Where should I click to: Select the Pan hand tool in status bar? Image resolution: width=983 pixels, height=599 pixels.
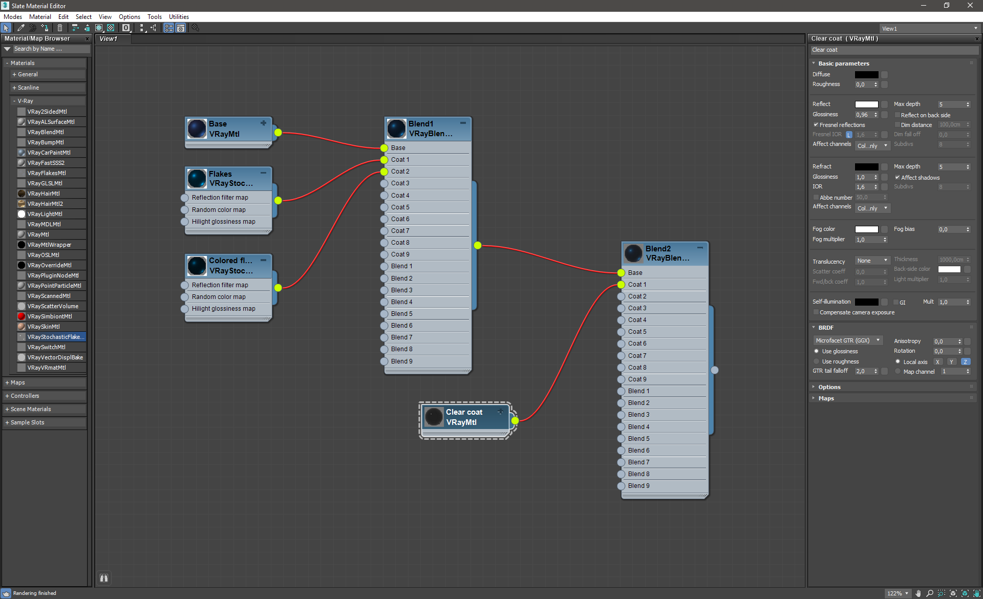(x=918, y=593)
